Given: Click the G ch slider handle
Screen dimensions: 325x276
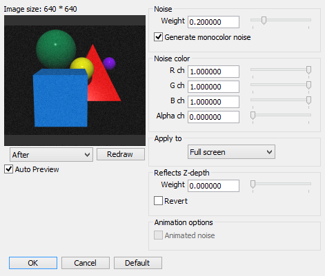Looking at the screenshot, I should (x=308, y=85).
